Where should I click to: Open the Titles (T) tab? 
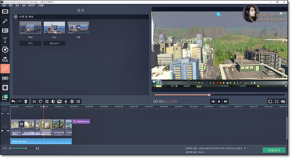[5, 40]
